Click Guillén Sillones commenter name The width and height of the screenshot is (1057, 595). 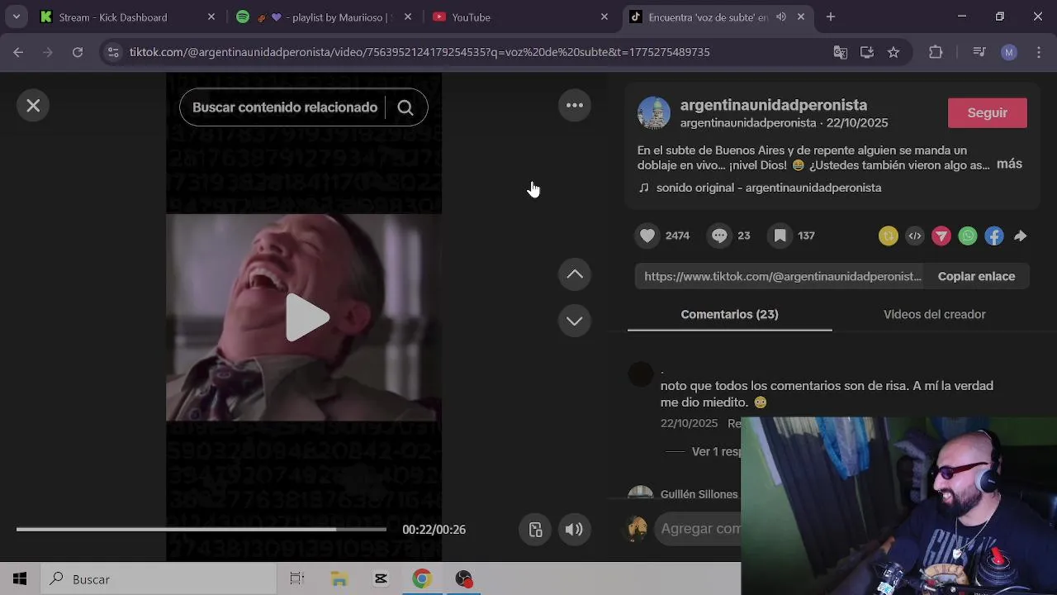click(x=699, y=494)
